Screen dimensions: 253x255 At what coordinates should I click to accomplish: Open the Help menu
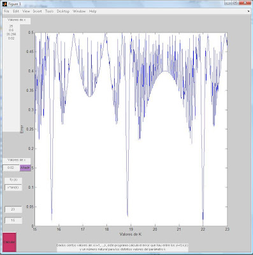92,11
